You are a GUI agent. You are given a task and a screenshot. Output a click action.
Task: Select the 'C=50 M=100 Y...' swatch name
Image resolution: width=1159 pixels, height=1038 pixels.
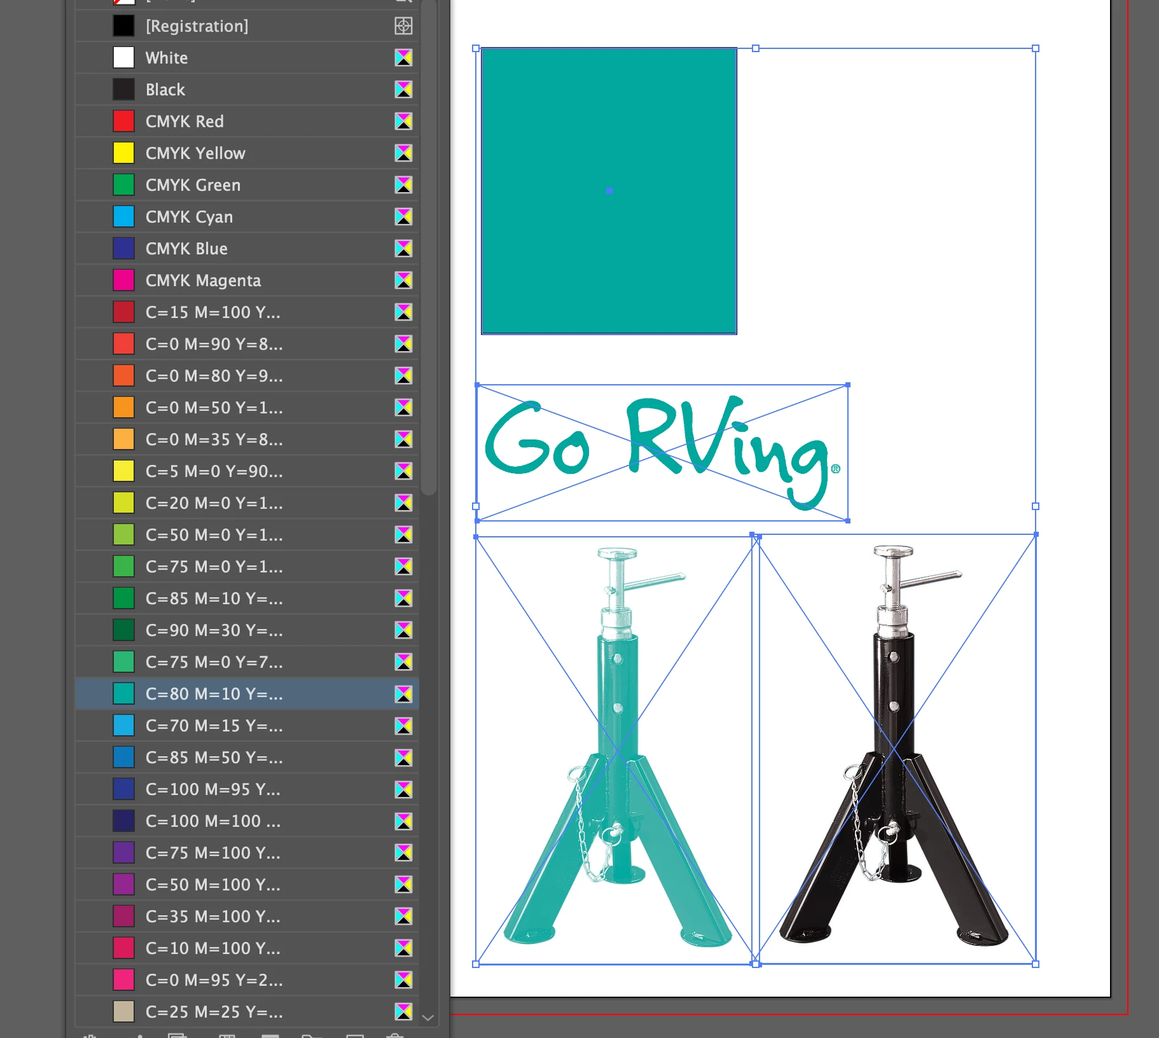(212, 885)
